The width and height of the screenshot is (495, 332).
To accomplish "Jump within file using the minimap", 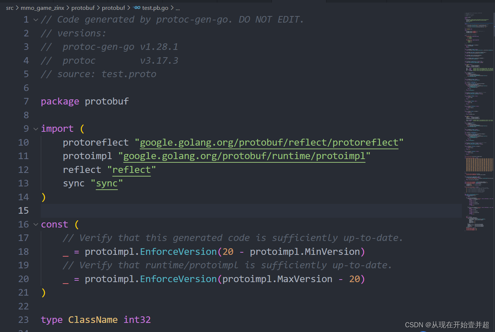I will 477,109.
